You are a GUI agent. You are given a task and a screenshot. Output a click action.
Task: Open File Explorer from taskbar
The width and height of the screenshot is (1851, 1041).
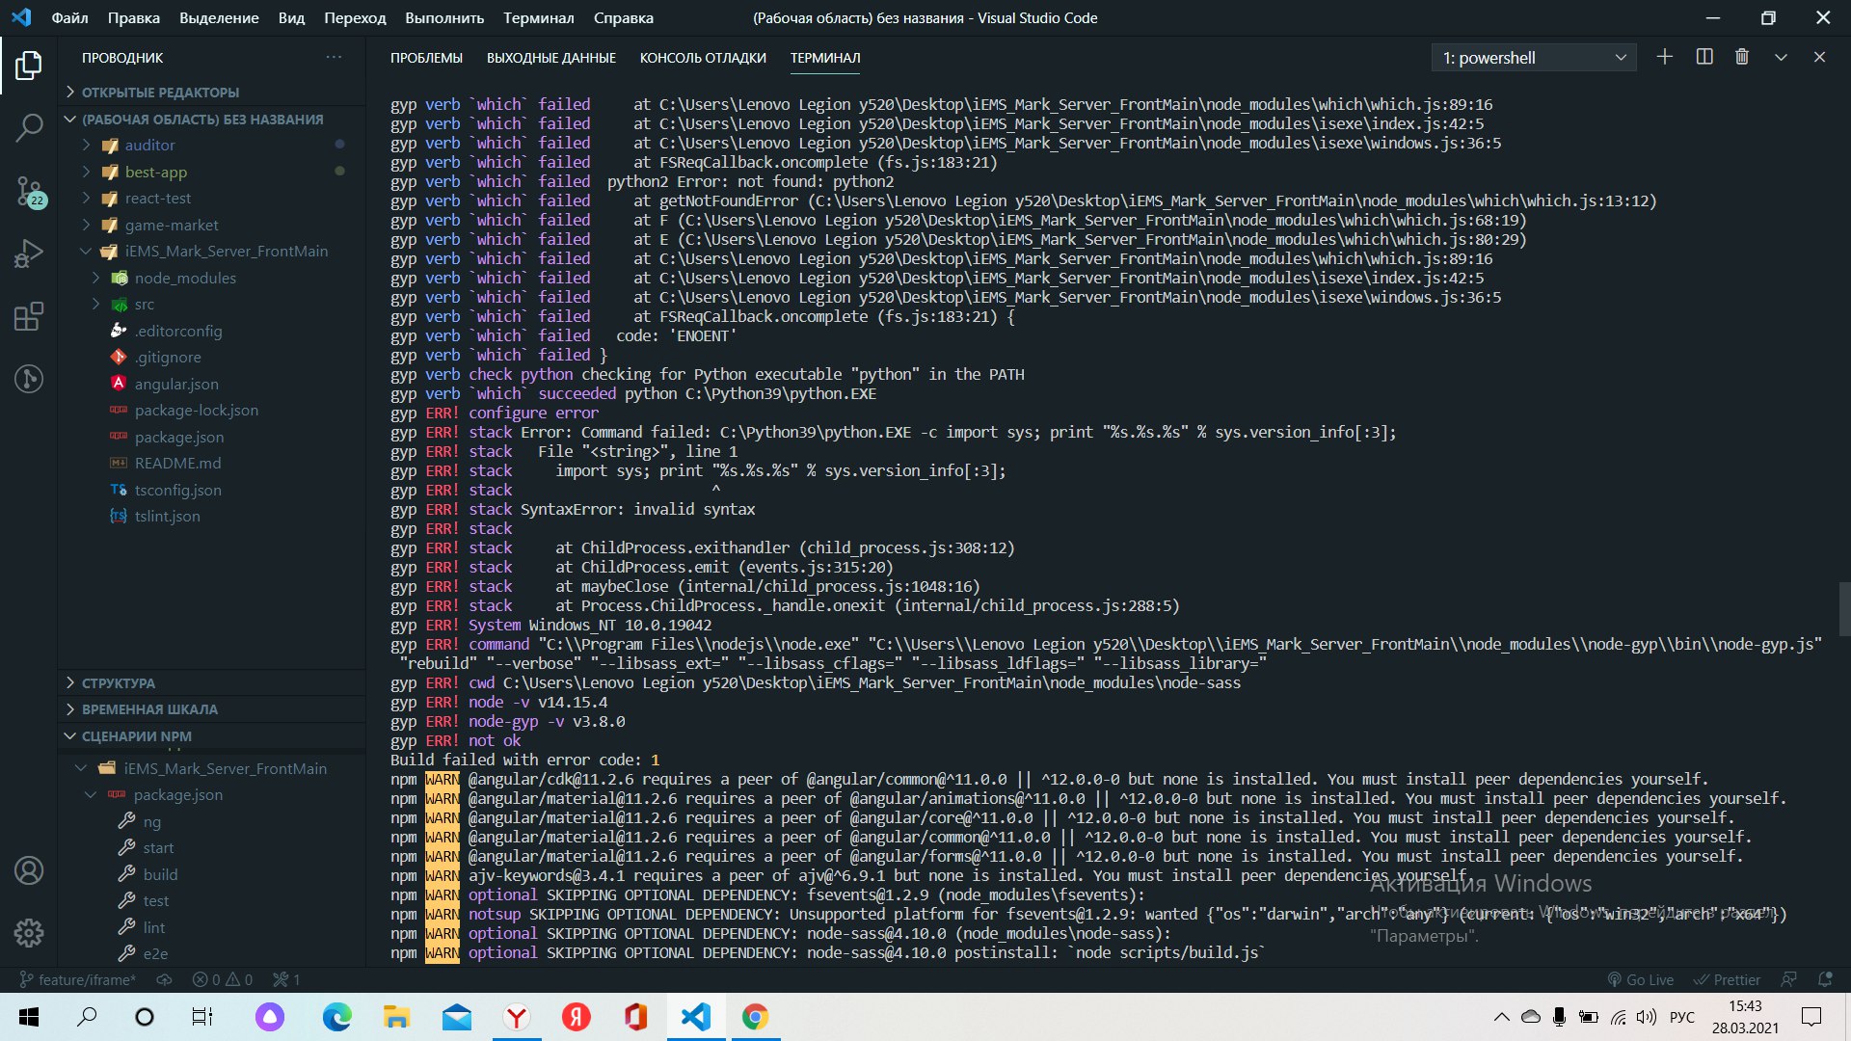396,1017
